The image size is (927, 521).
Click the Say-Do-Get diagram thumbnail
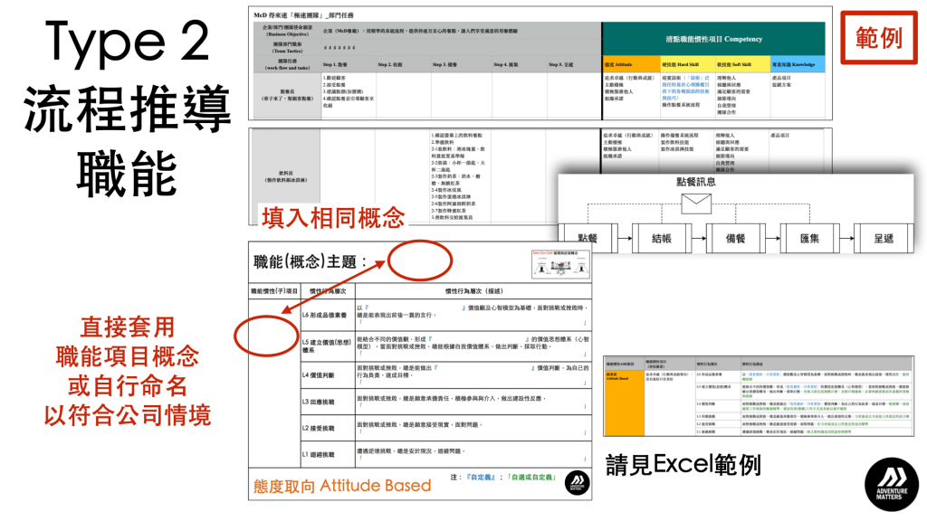coord(559,264)
